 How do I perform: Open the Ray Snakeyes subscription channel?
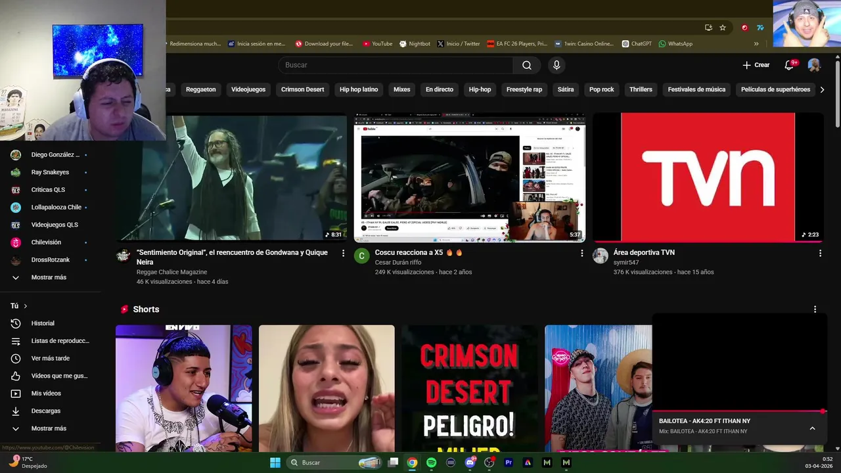pos(51,172)
